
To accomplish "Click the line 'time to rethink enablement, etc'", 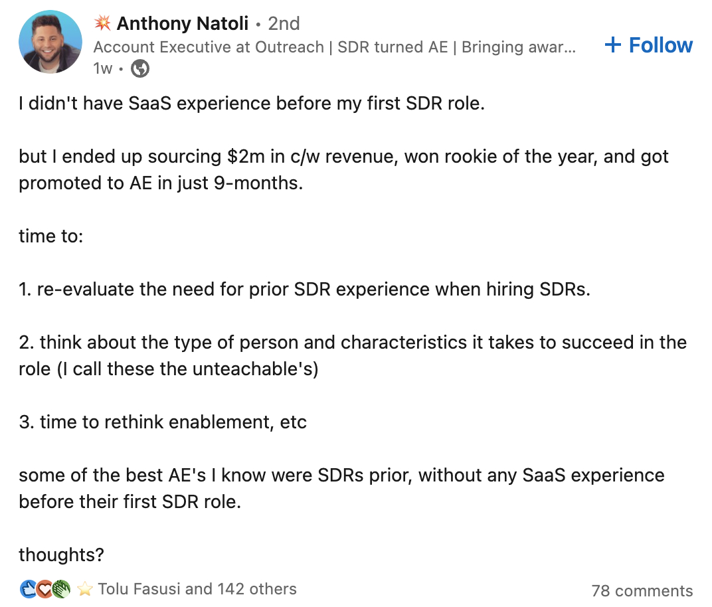I will point(162,422).
